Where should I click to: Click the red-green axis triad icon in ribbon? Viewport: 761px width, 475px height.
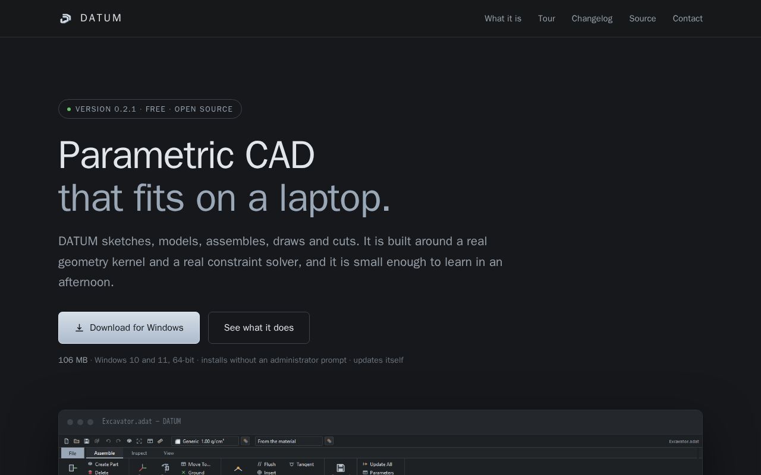143,468
